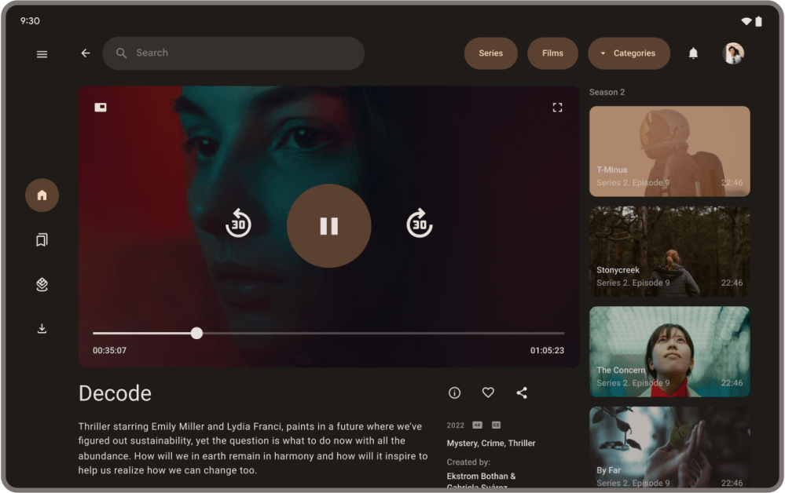Screen dimensions: 785x493
Task: Open the user profile avatar
Action: click(x=733, y=53)
